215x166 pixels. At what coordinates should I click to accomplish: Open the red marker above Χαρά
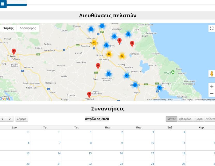[98, 66]
